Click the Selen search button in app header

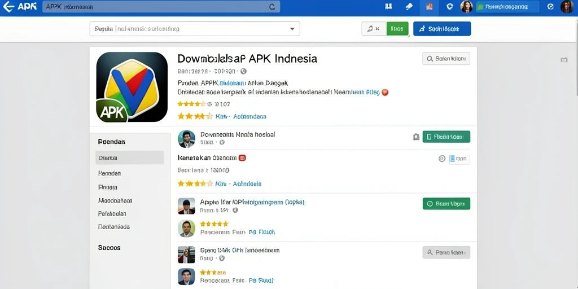click(x=446, y=59)
